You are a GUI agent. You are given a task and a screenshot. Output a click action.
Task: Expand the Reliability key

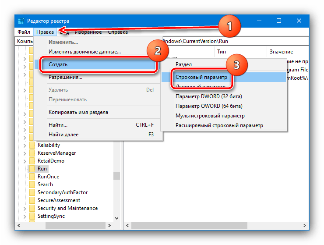[x=25, y=146]
